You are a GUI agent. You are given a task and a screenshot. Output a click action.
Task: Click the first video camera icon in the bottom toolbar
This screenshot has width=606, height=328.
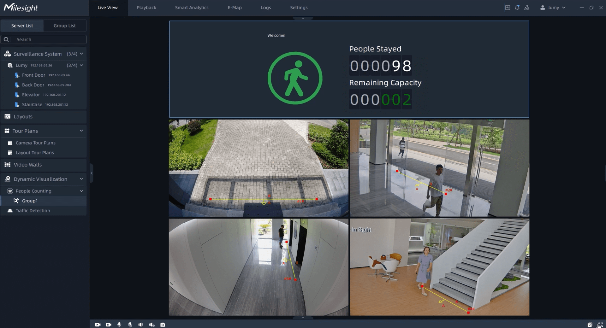(x=98, y=325)
